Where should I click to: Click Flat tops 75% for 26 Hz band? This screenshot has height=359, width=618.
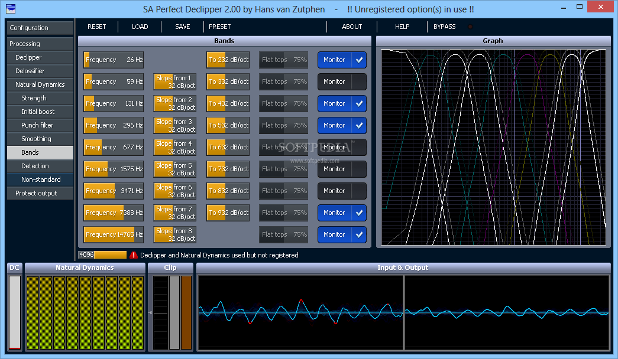click(284, 60)
